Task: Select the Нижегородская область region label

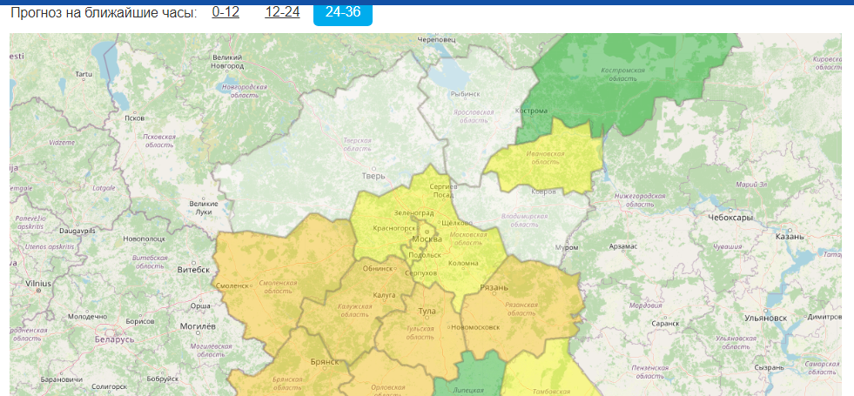Action: coord(640,200)
